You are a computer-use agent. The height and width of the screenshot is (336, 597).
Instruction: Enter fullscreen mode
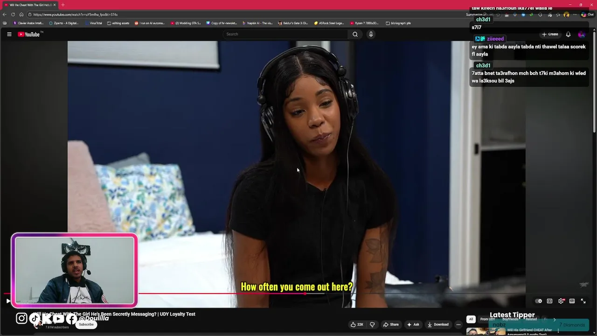pyautogui.click(x=583, y=301)
